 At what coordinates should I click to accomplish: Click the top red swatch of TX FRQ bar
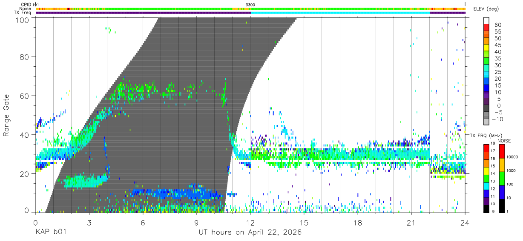click(x=486, y=147)
